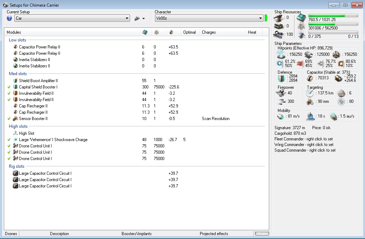Click the first Capacitor Power Relay II icon
This screenshot has width=365, height=239.
click(x=16, y=47)
